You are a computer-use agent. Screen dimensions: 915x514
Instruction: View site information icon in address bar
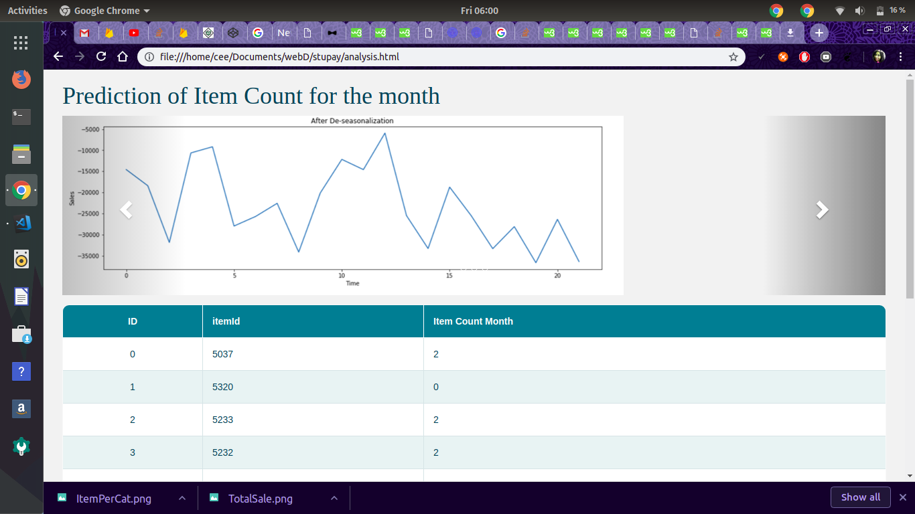point(149,57)
